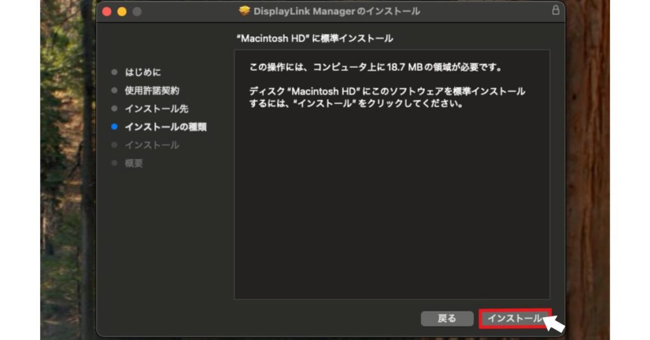Minimize the installer using the yellow button

[x=122, y=11]
